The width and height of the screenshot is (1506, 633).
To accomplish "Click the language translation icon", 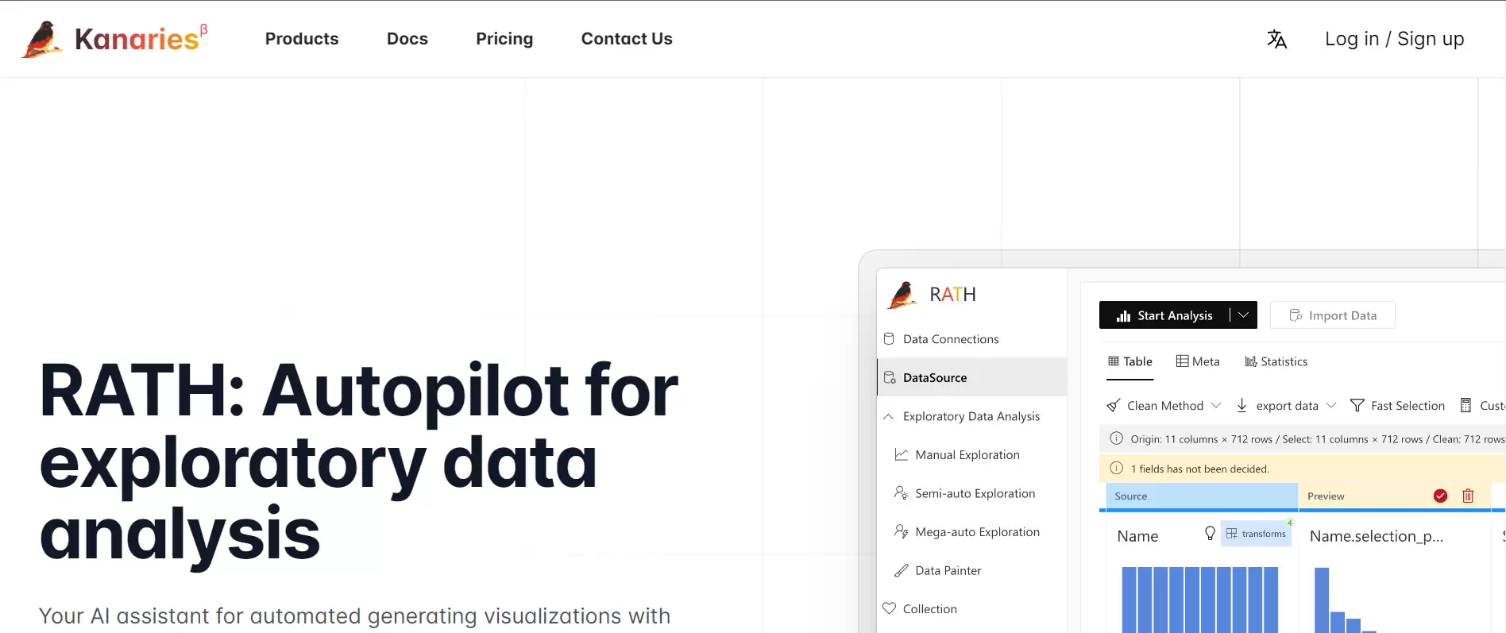I will pyautogui.click(x=1276, y=39).
